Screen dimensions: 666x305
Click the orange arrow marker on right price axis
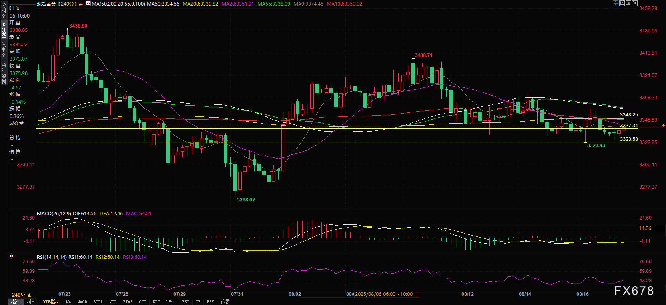[663, 125]
